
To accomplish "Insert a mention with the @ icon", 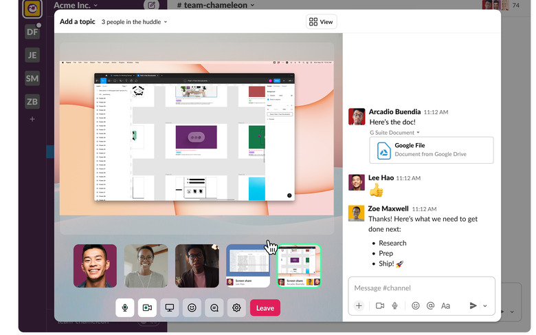I will pyautogui.click(x=430, y=305).
